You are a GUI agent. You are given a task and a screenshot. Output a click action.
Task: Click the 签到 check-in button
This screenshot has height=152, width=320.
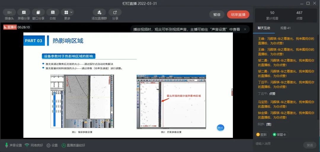(x=261, y=135)
